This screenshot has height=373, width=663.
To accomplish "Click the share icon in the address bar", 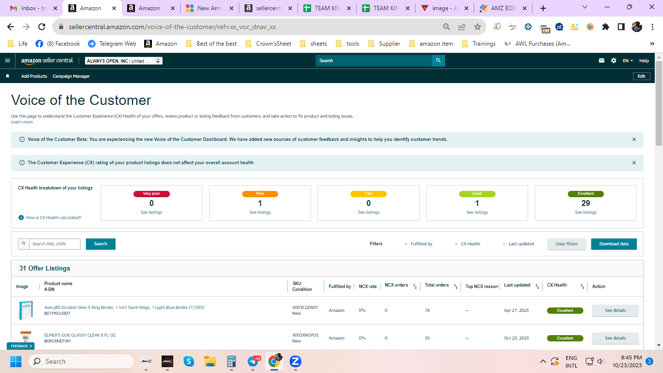I will click(462, 27).
